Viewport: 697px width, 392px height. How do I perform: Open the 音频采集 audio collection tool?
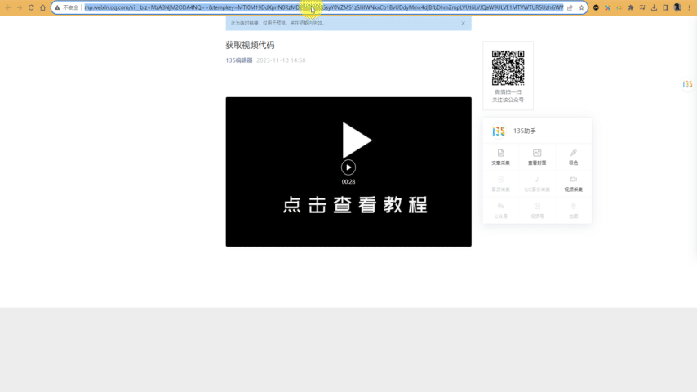(500, 184)
